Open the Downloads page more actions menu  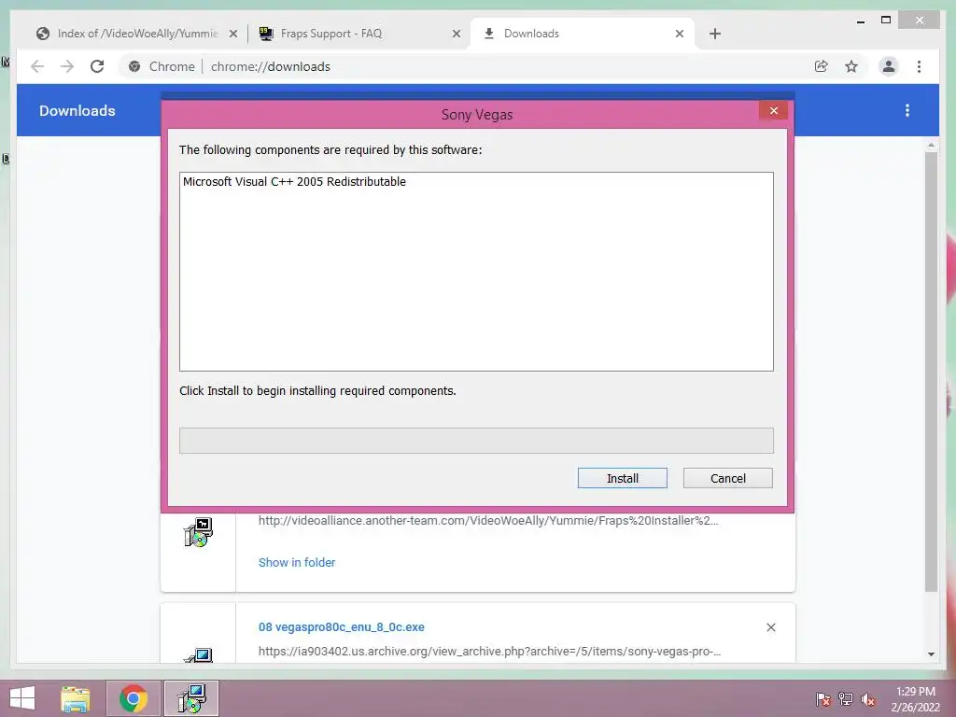click(x=907, y=110)
